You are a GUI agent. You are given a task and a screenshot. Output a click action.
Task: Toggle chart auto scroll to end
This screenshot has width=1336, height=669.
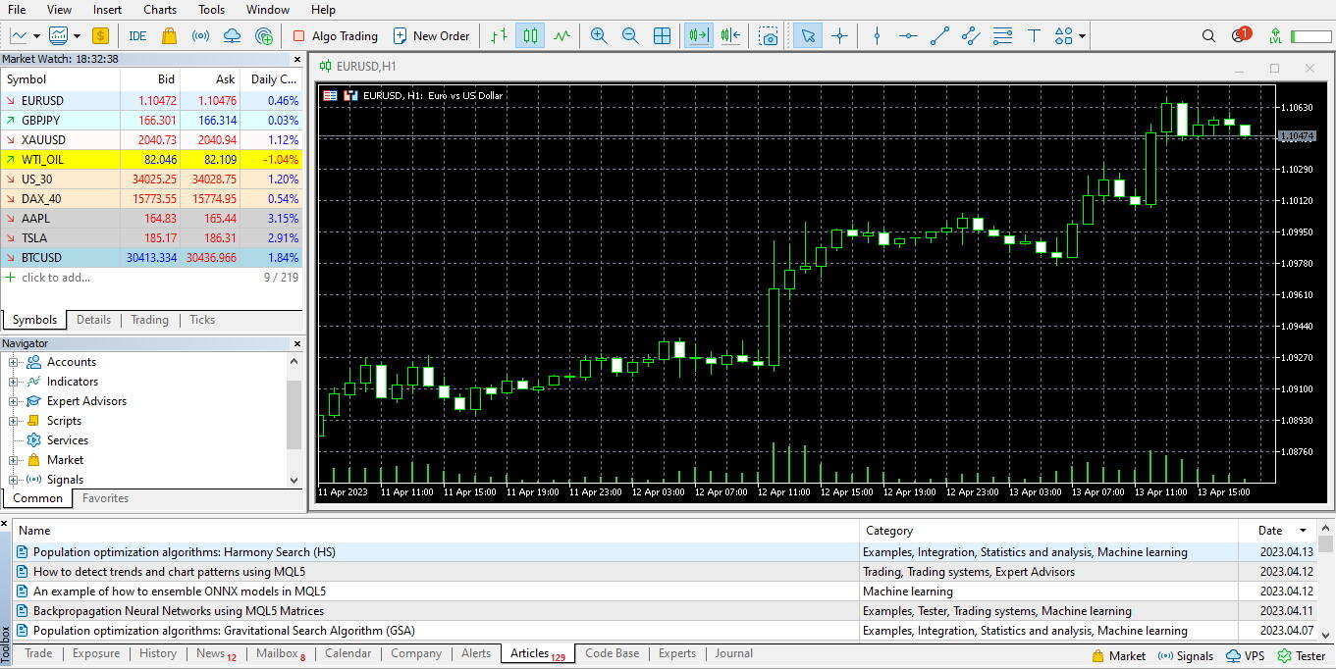698,35
